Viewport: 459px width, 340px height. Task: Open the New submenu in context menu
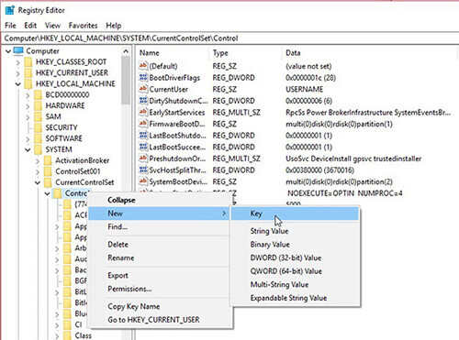pos(159,214)
